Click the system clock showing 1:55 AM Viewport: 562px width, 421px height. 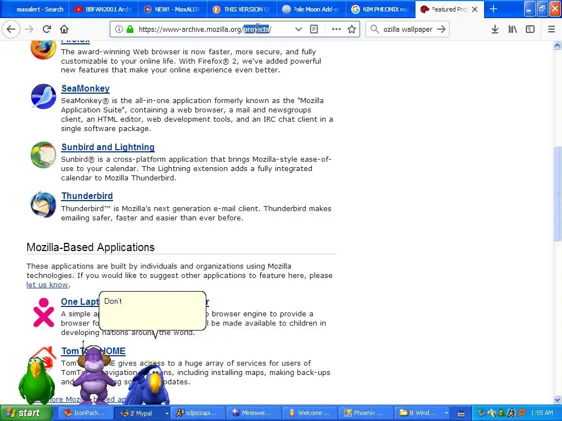pos(542,413)
